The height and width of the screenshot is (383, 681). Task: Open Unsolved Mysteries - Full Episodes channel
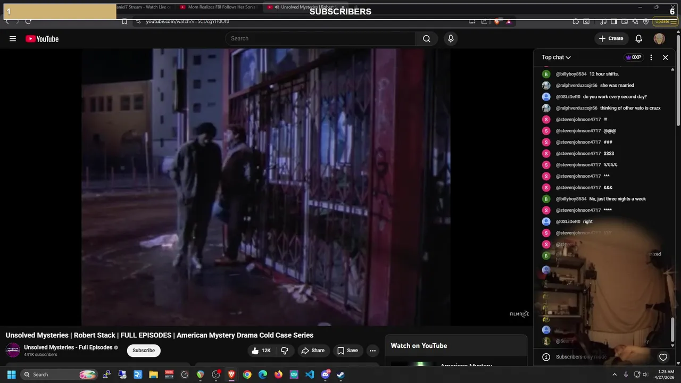68,347
